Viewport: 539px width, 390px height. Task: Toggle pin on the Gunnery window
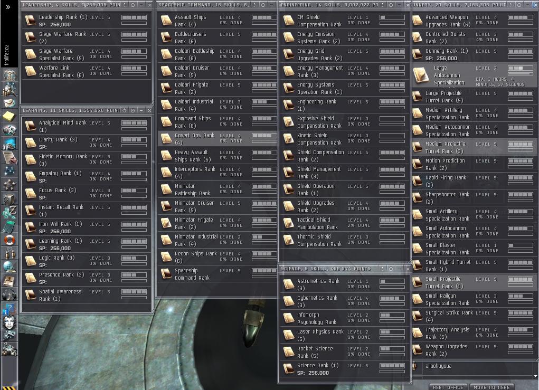[x=519, y=5]
